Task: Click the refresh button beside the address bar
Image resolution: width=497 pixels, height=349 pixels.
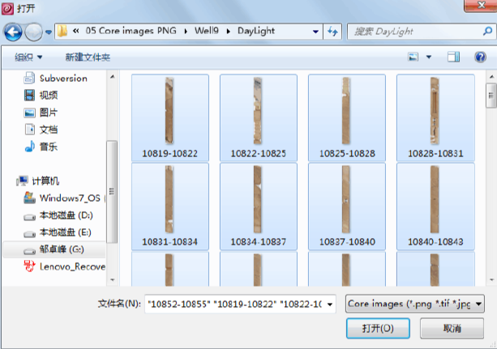Action: 332,32
